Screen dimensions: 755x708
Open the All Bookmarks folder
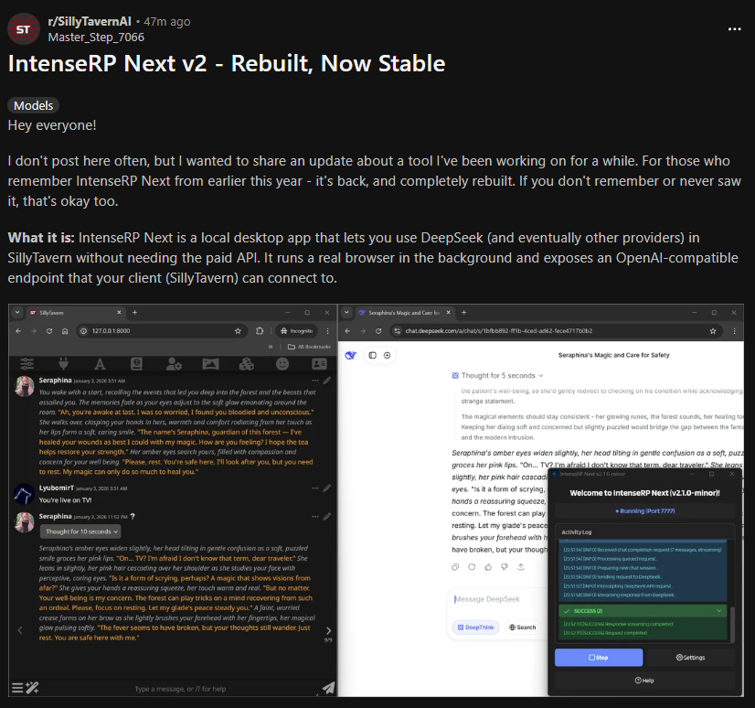point(309,347)
